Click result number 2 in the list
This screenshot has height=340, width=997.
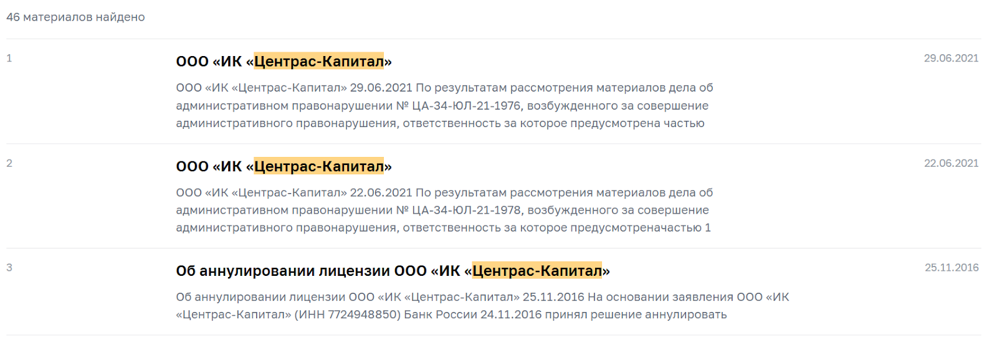pyautogui.click(x=9, y=163)
